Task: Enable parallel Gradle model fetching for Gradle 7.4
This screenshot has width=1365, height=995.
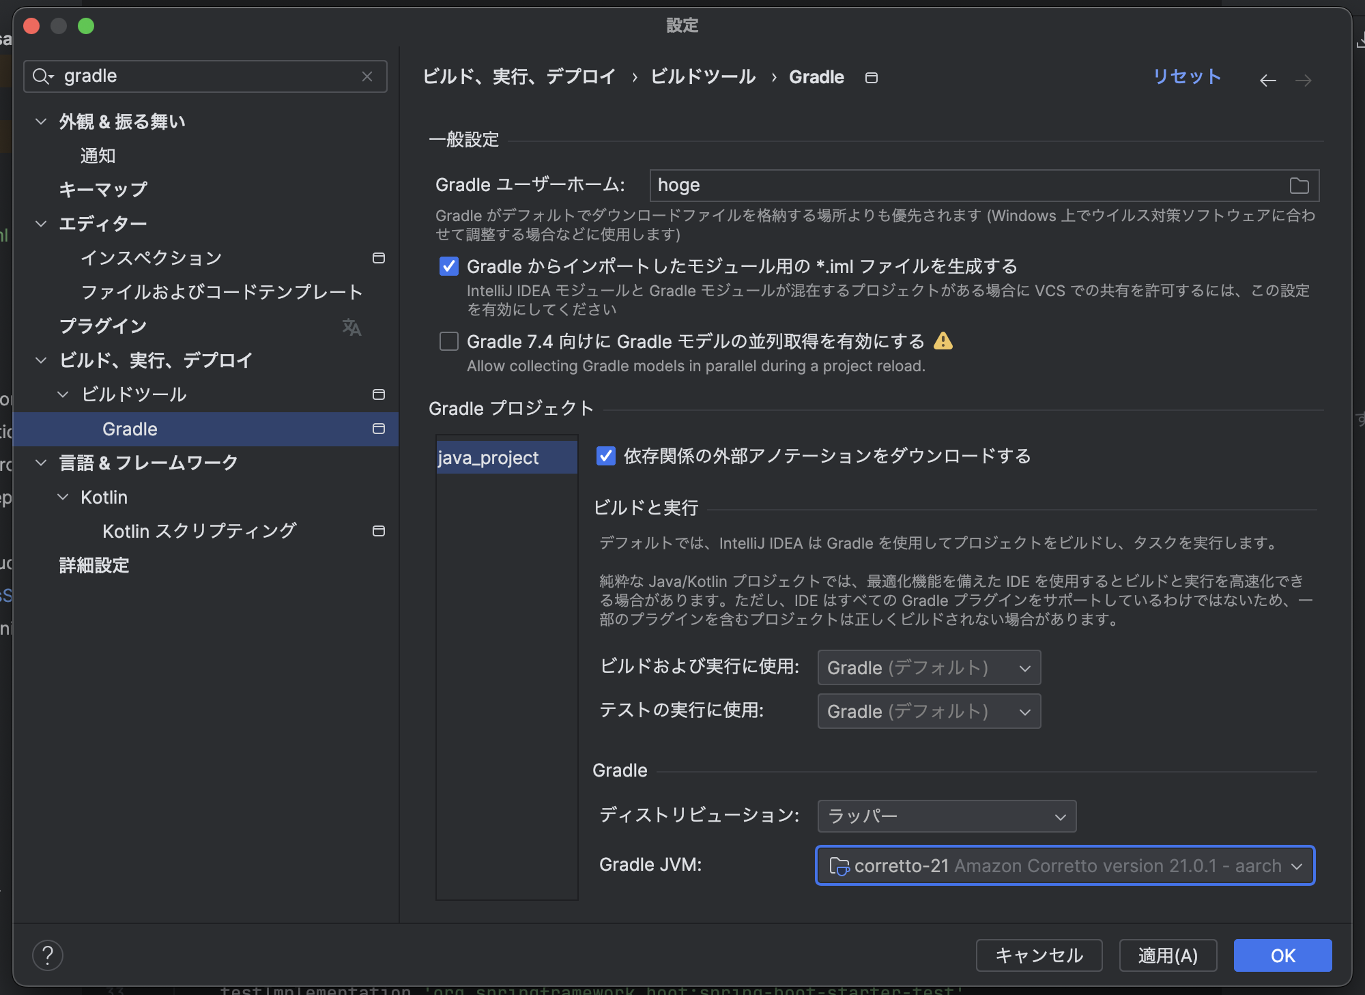Action: [448, 341]
